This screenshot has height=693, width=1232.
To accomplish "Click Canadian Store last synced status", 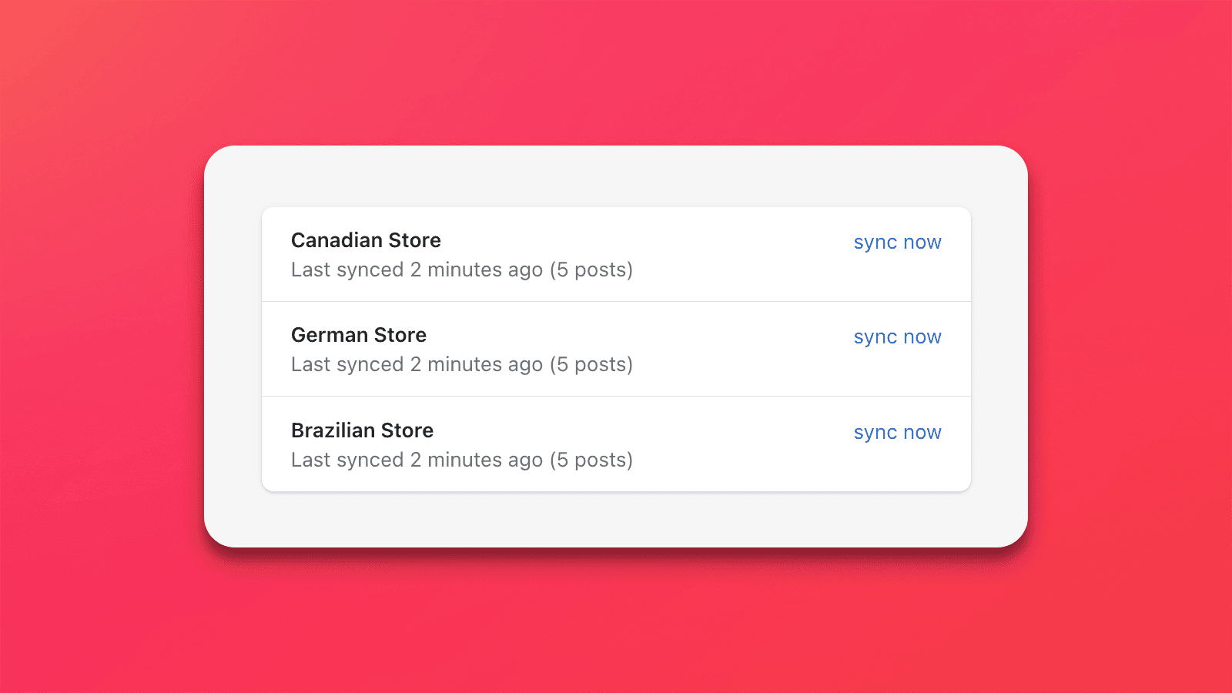I will [x=461, y=269].
